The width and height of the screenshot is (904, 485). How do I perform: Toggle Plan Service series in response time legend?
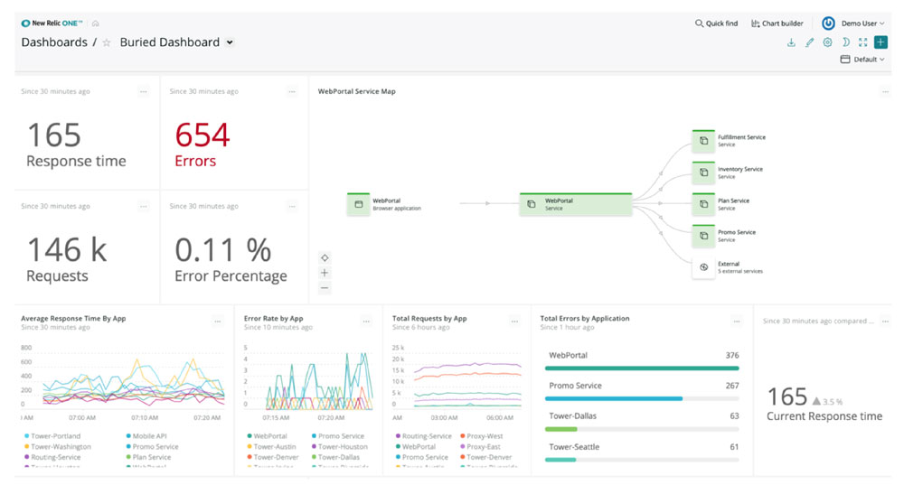coord(148,457)
